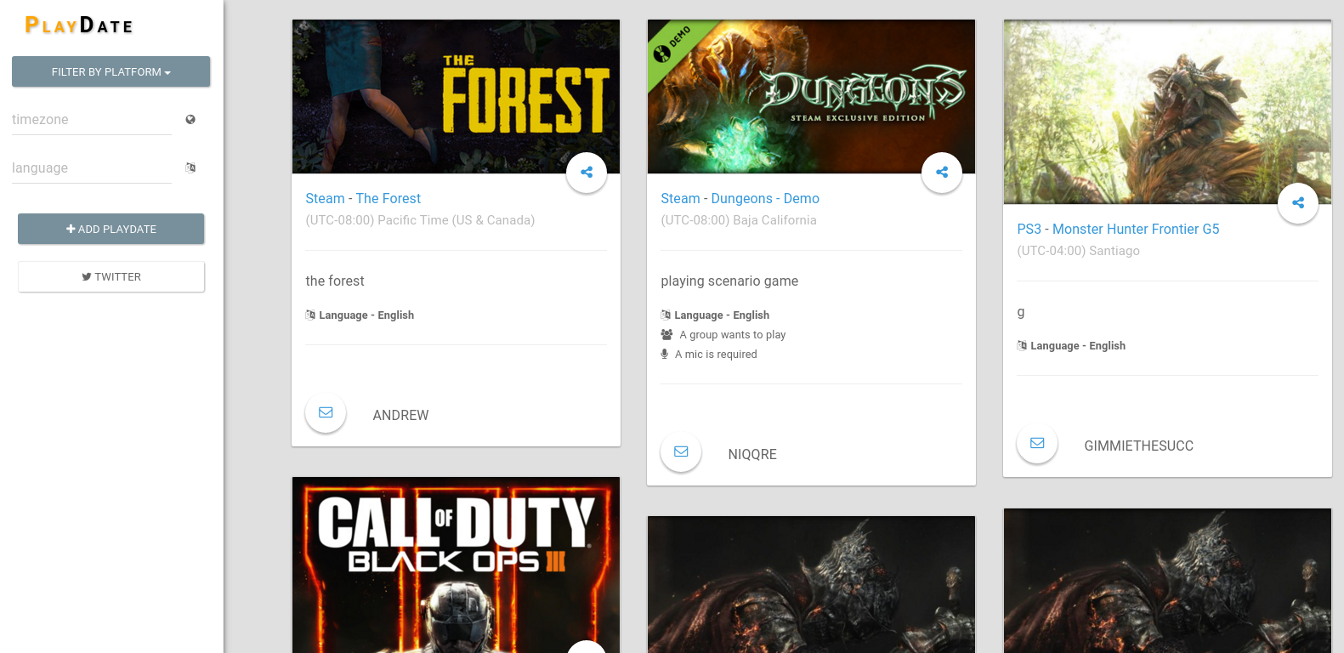Click 'A mic is required' text
The image size is (1344, 653).
click(716, 355)
